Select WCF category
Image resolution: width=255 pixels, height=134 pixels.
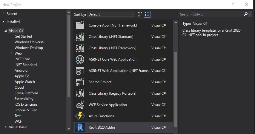point(18,121)
